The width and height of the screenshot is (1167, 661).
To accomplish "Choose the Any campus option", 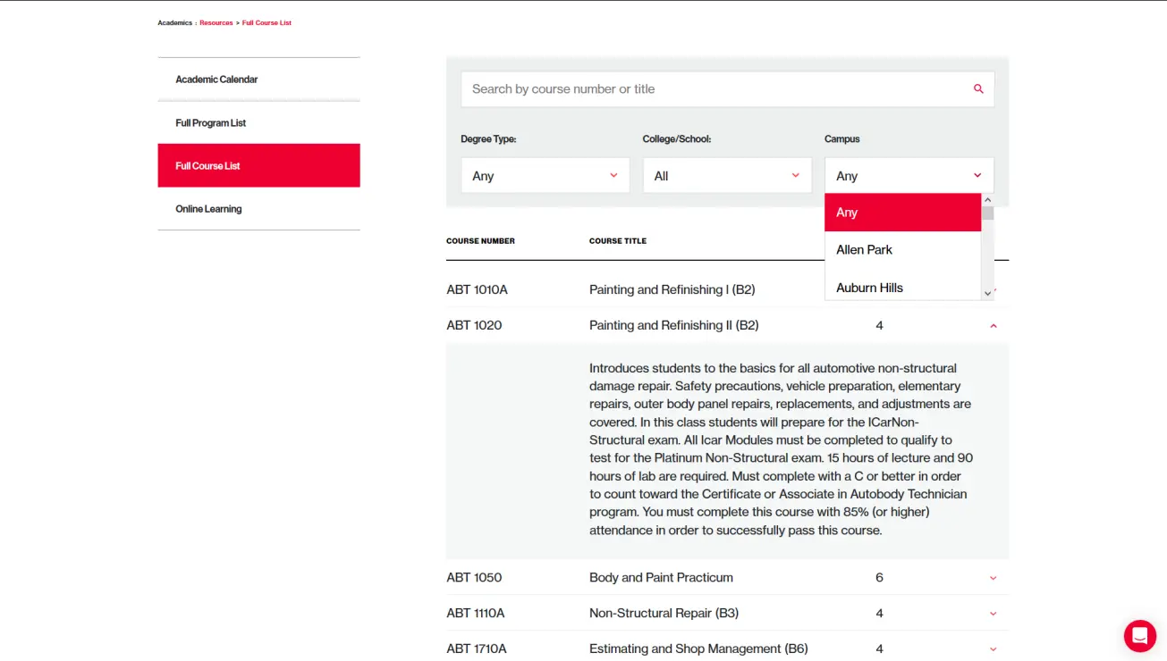I will pos(901,213).
